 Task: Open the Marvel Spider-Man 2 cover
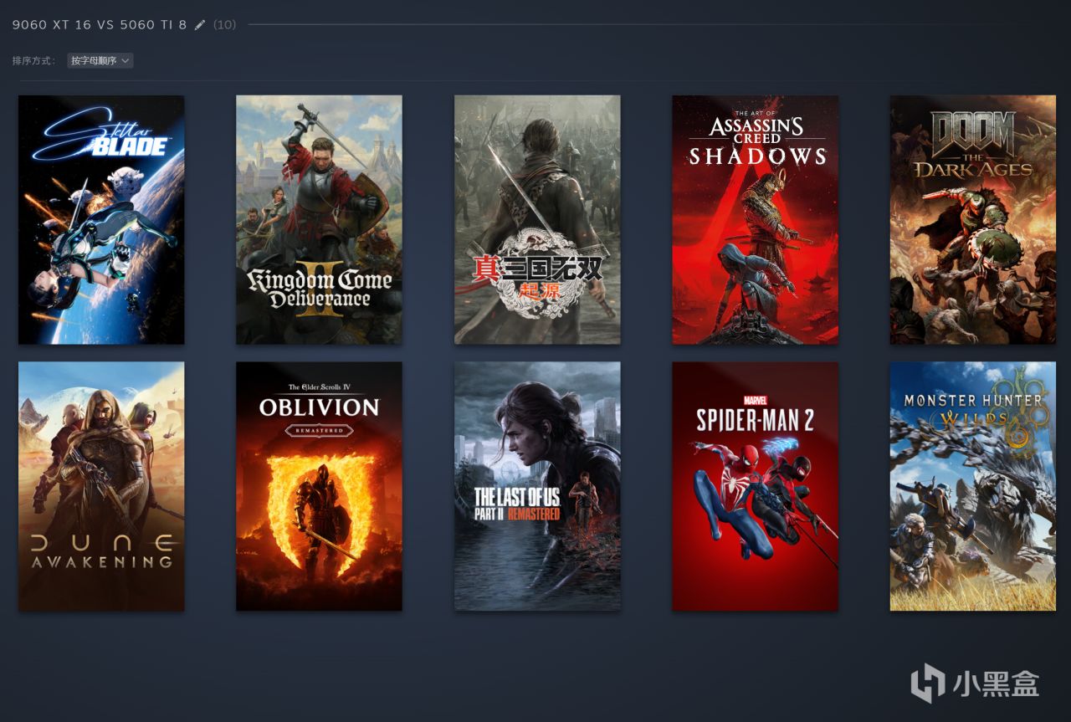[x=755, y=486]
